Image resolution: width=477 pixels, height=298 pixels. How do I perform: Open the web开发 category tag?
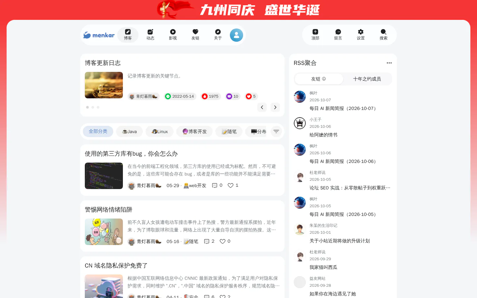pyautogui.click(x=195, y=185)
